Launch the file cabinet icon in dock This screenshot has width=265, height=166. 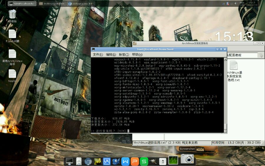tap(79, 161)
